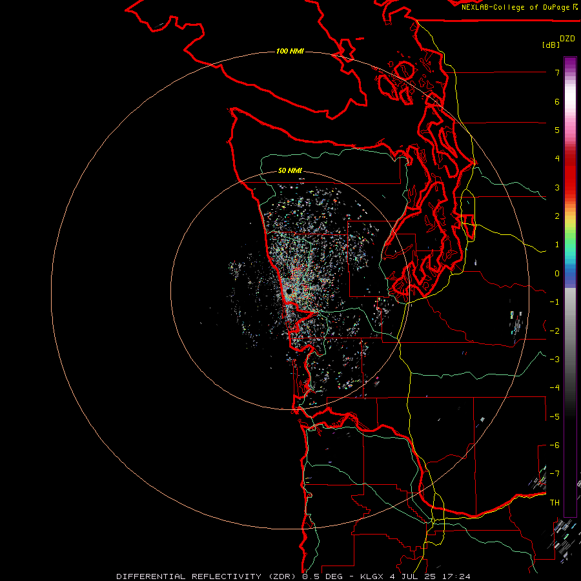Select the 3 dB scale value

click(557, 187)
